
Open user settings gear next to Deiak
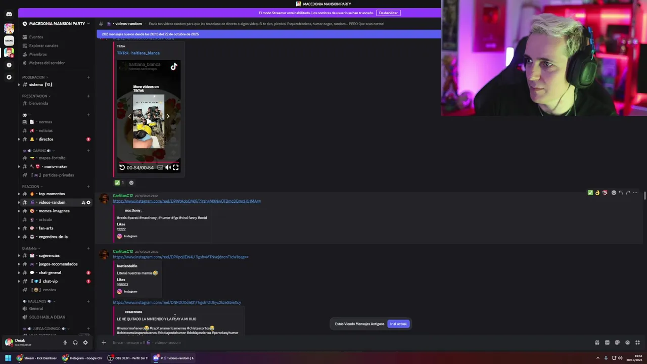click(85, 342)
